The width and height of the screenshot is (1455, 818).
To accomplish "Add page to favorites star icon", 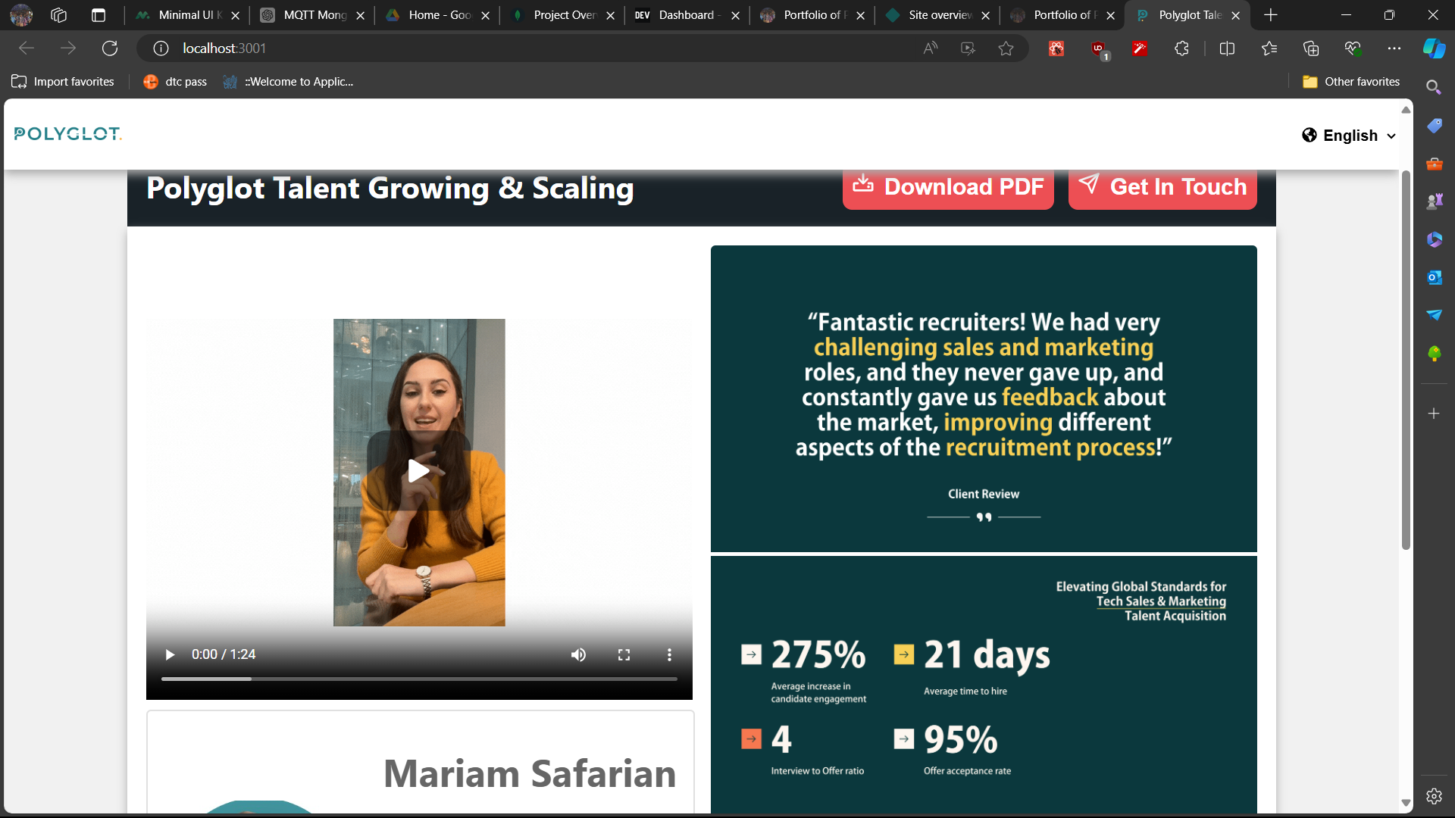I will [1006, 48].
